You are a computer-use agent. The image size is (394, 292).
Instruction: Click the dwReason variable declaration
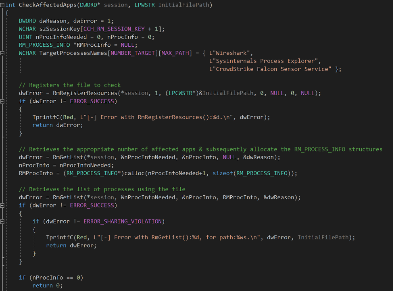pyautogui.click(x=53, y=21)
